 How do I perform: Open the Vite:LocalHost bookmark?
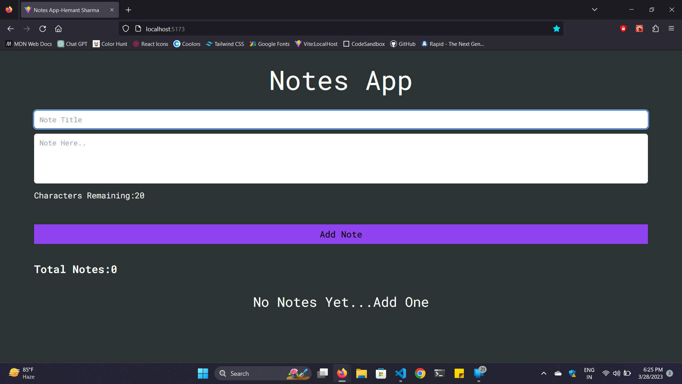pos(316,44)
